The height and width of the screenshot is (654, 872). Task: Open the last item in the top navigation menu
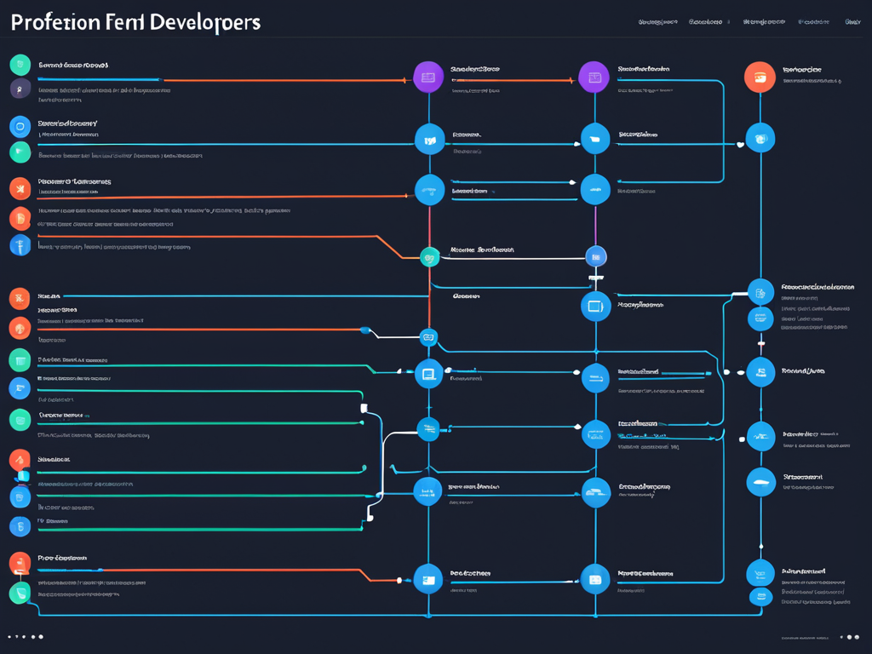pyautogui.click(x=852, y=23)
